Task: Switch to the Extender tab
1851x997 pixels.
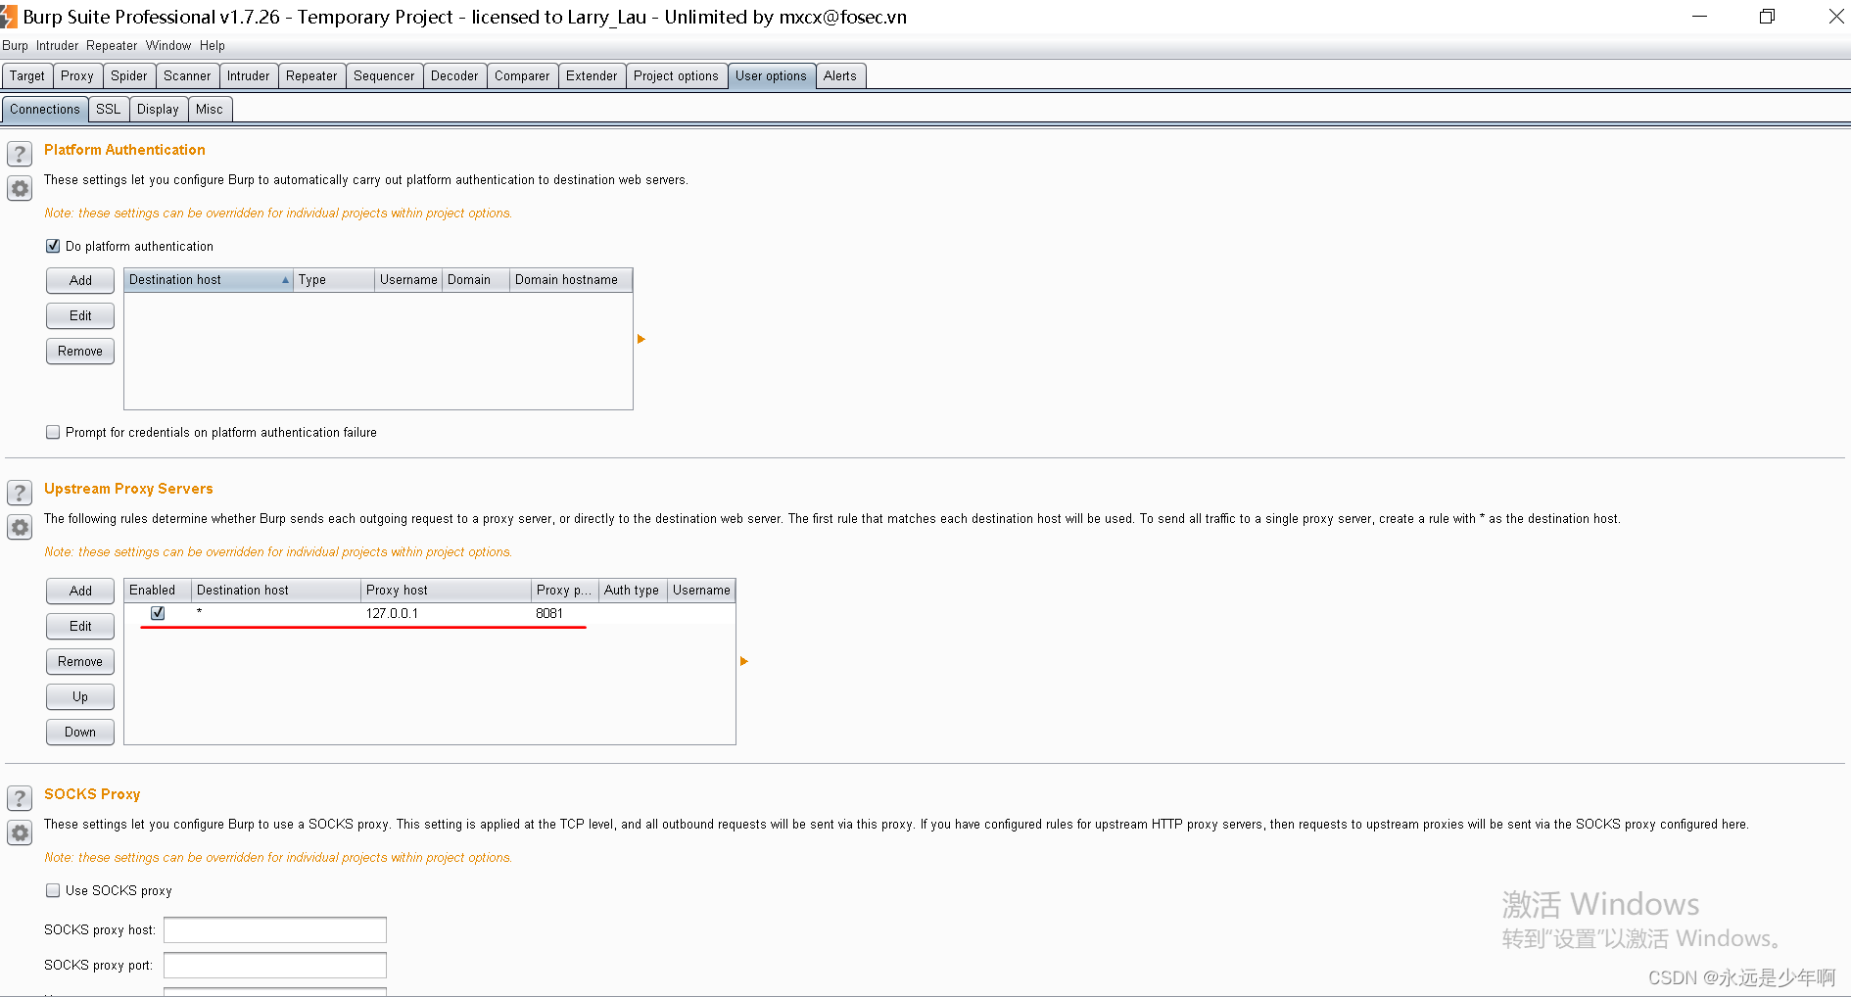Action: coord(592,75)
